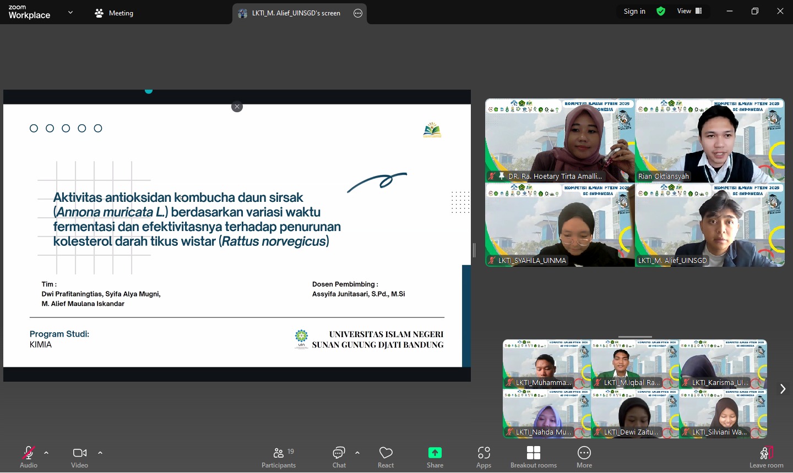Expand video settings arrow next to Video

[x=100, y=453]
